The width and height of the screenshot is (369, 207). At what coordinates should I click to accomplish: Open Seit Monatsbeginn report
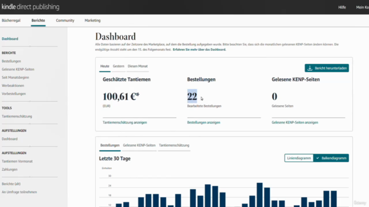16,78
